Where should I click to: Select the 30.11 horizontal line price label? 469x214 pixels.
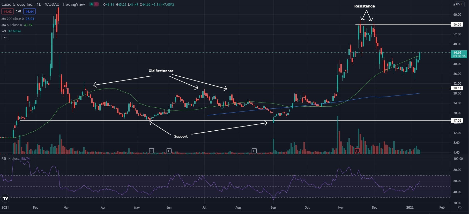click(x=457, y=88)
